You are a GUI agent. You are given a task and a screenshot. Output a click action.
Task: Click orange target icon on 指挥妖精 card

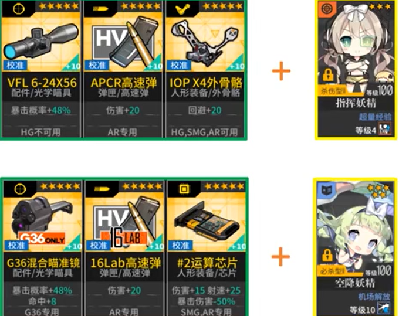326,9
